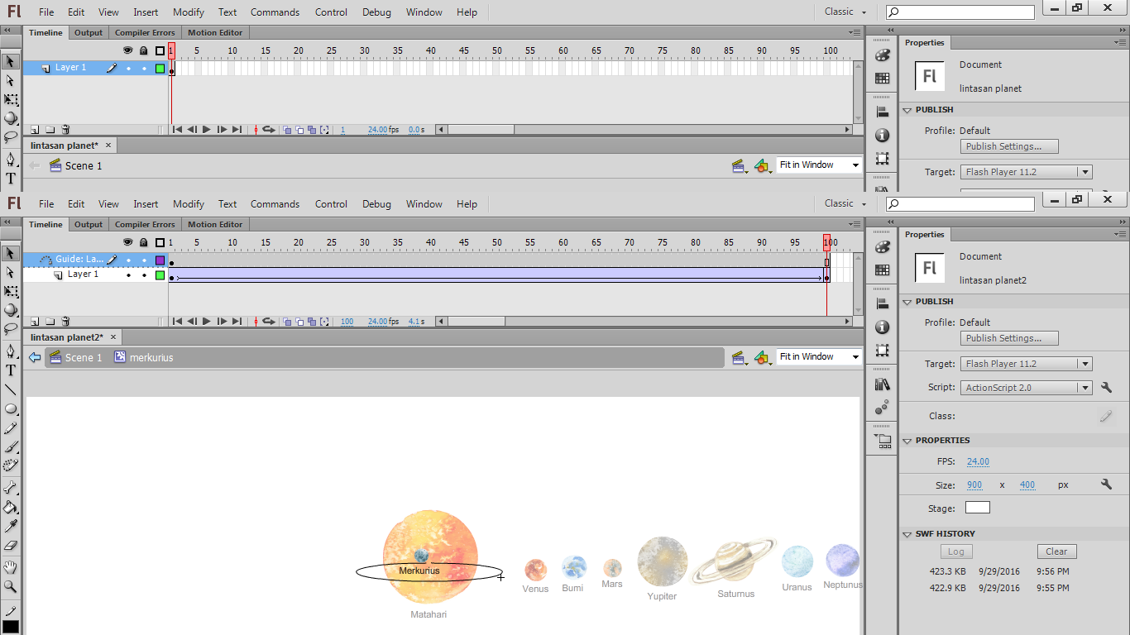Play the lintasan planet2 timeline animation
The height and width of the screenshot is (635, 1130).
207,322
